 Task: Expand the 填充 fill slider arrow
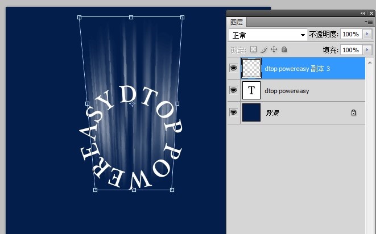click(x=367, y=50)
